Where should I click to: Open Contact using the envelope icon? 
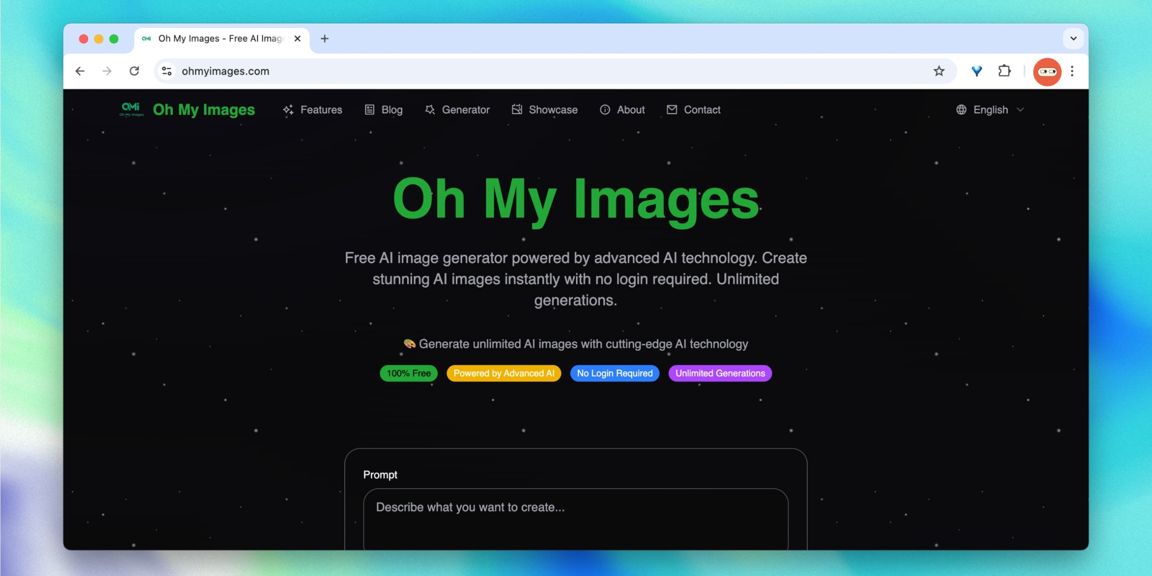click(671, 109)
